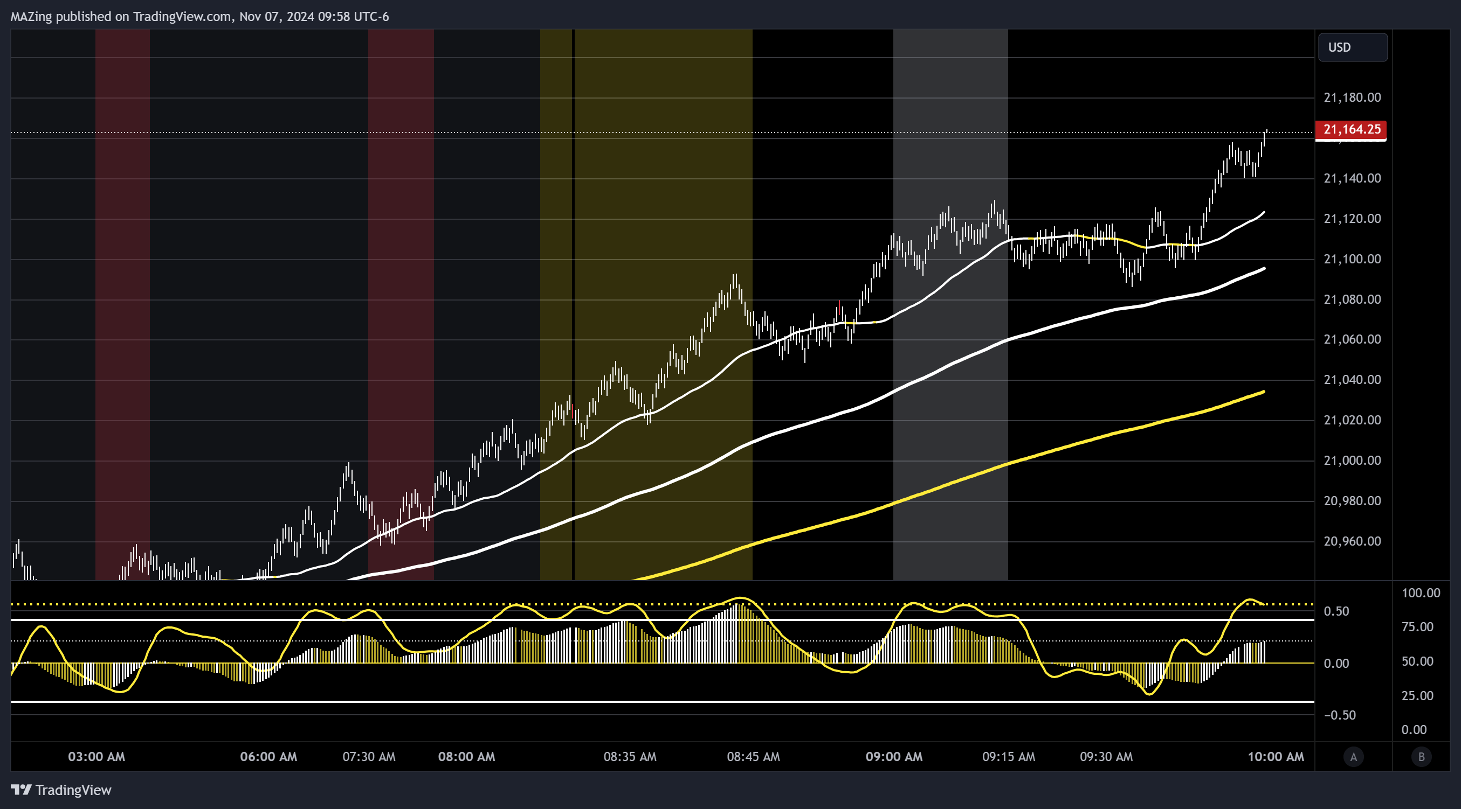Click the 100.00 indicator scale label
Image resolution: width=1461 pixels, height=809 pixels.
pos(1421,593)
